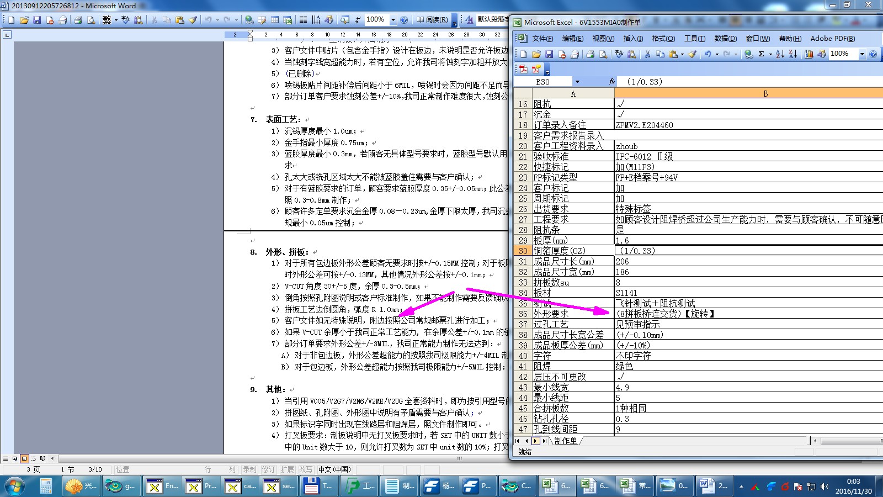Click Save icon in Word toolbar
This screenshot has height=497, width=883.
coord(37,20)
